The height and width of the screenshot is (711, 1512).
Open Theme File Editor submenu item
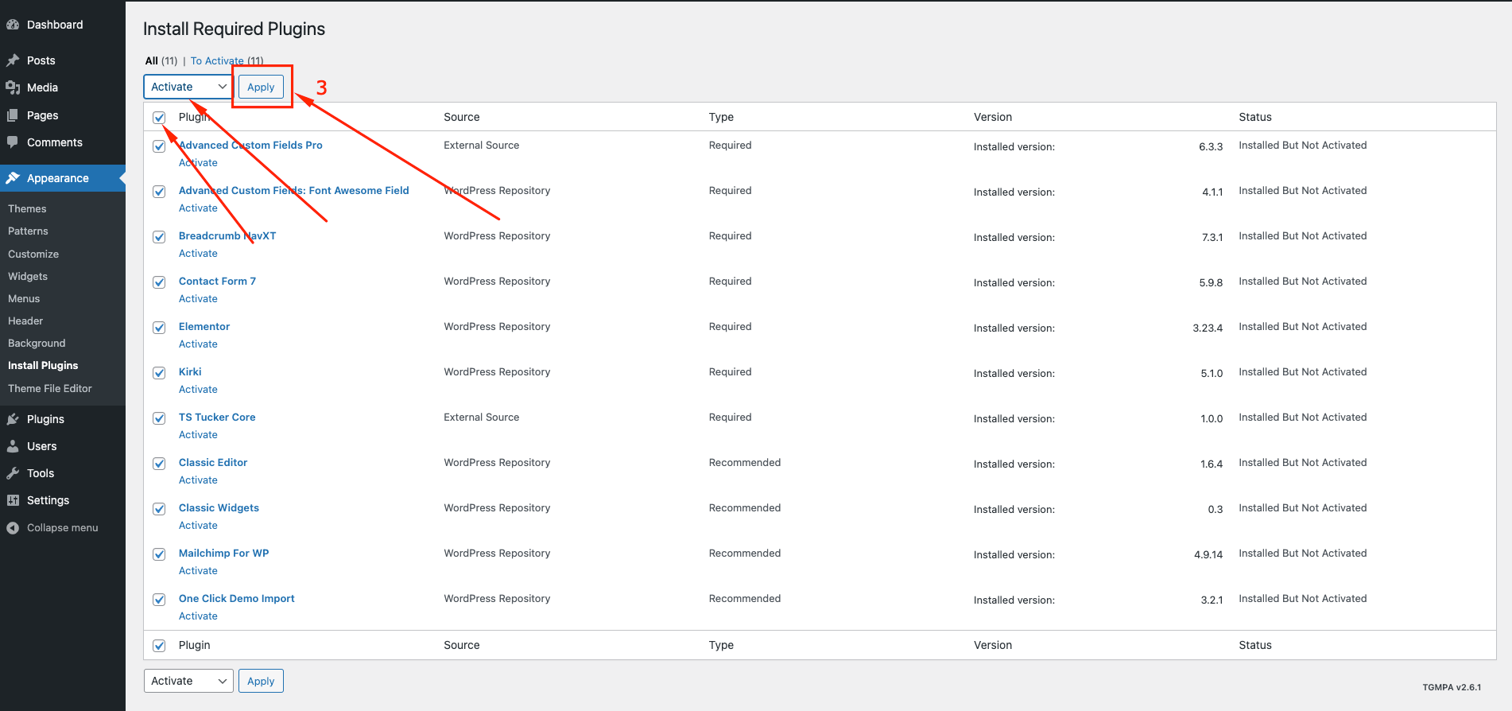[50, 388]
